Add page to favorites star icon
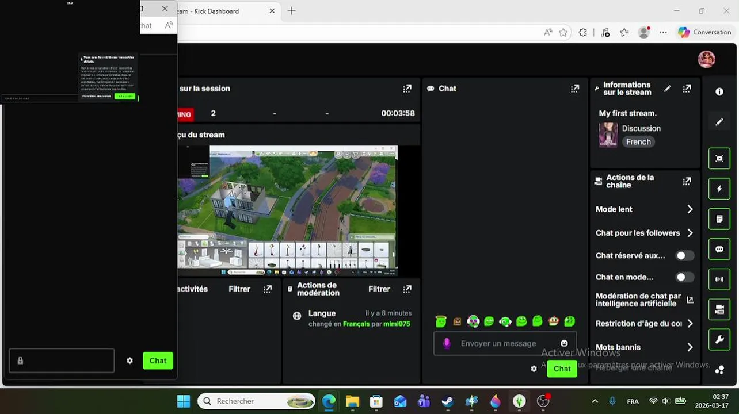The height and width of the screenshot is (414, 739). click(x=563, y=33)
